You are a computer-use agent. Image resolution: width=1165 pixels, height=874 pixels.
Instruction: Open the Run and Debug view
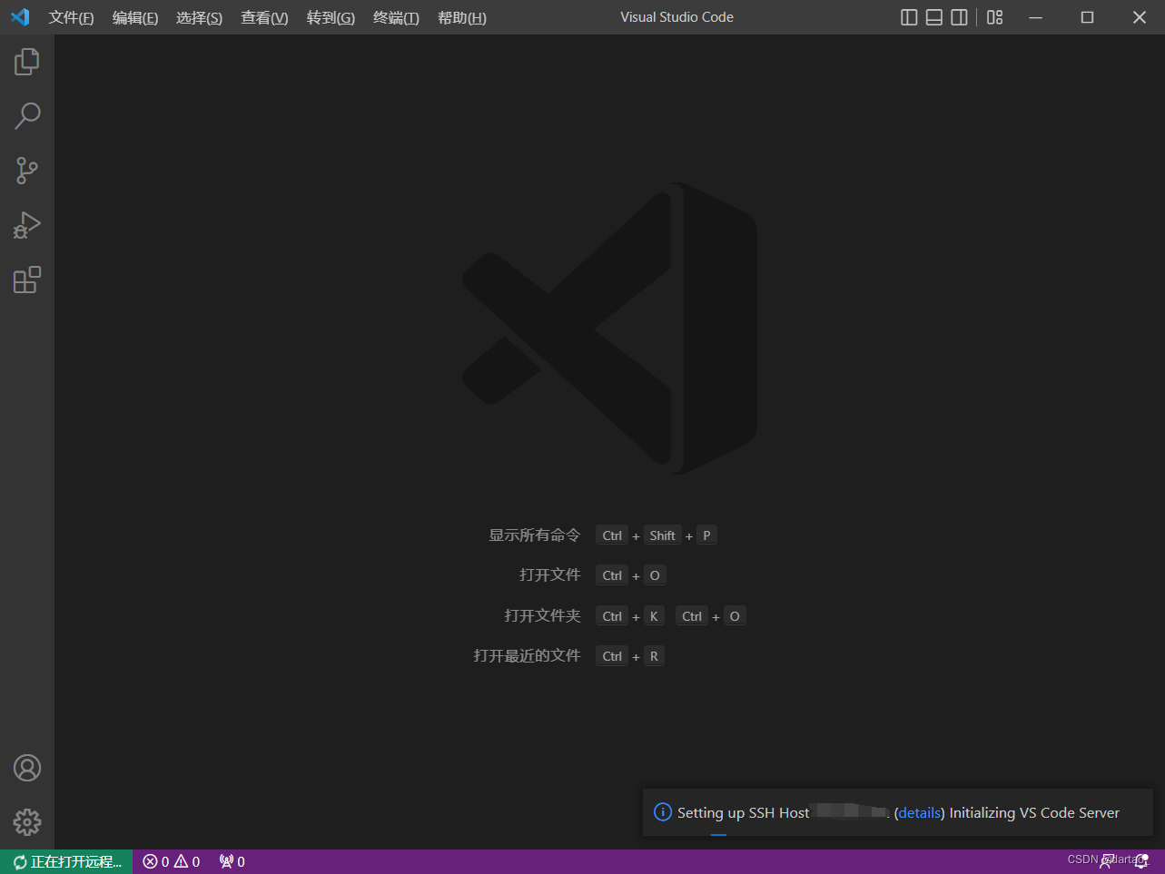click(27, 225)
